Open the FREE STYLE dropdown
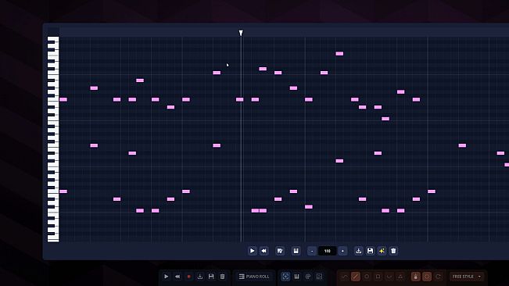The image size is (509, 286). click(467, 277)
